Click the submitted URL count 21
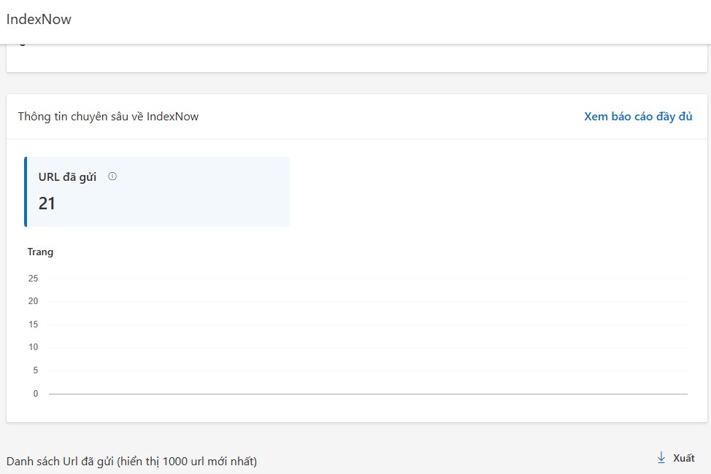 [x=47, y=203]
